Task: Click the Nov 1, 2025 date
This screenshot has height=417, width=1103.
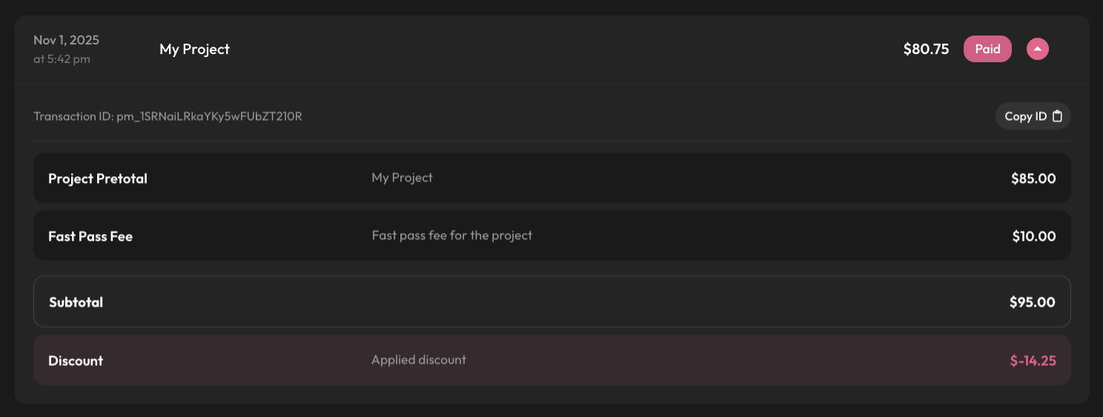Action: click(x=66, y=40)
